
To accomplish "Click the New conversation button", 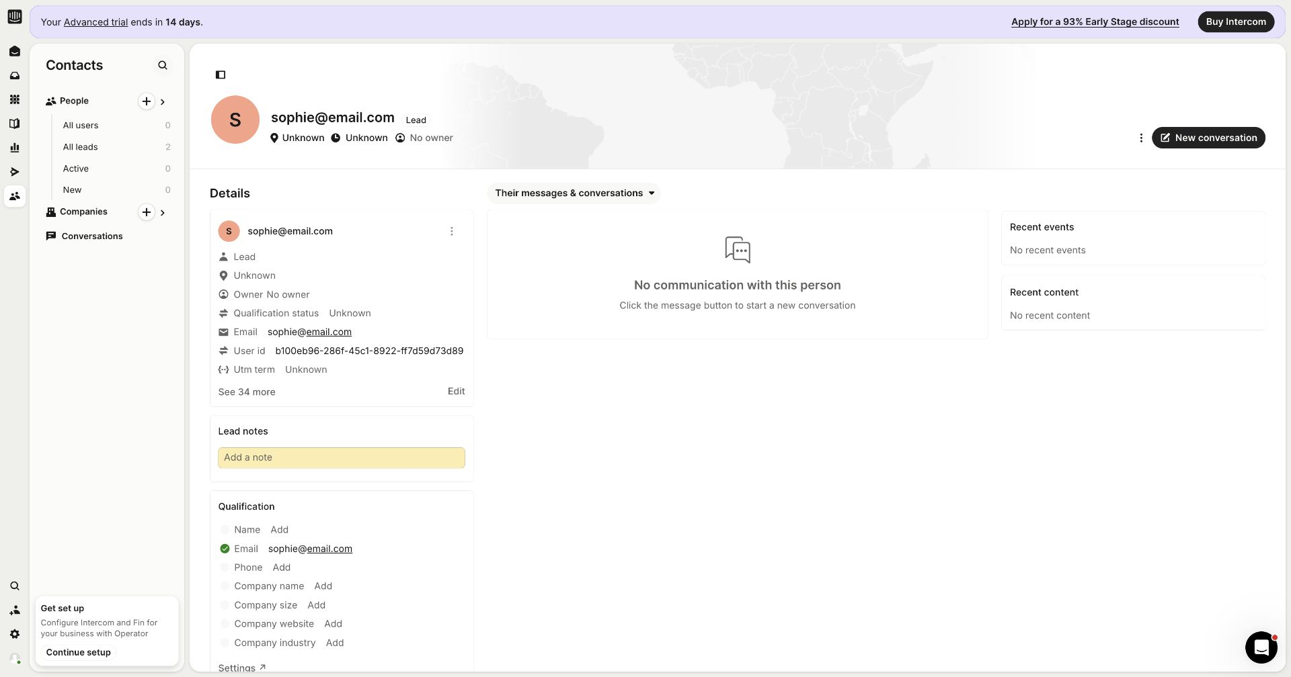I will point(1208,138).
